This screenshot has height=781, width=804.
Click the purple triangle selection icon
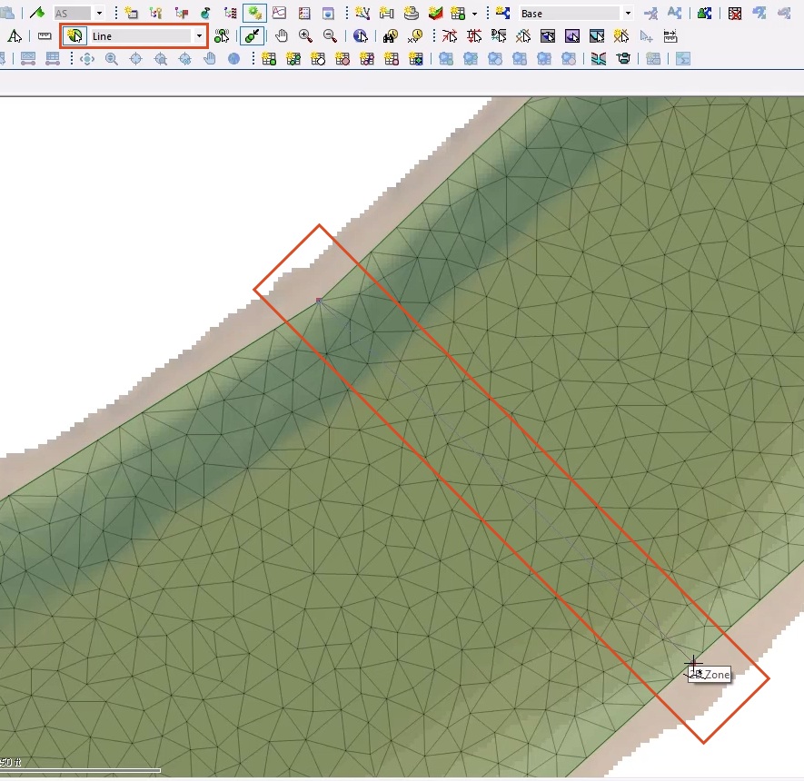point(572,36)
